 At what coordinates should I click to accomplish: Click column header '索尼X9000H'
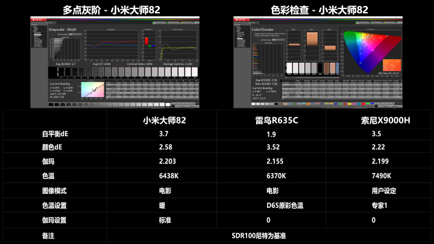[385, 120]
